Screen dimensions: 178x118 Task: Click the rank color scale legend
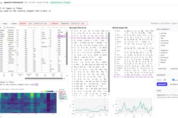tap(49, 91)
